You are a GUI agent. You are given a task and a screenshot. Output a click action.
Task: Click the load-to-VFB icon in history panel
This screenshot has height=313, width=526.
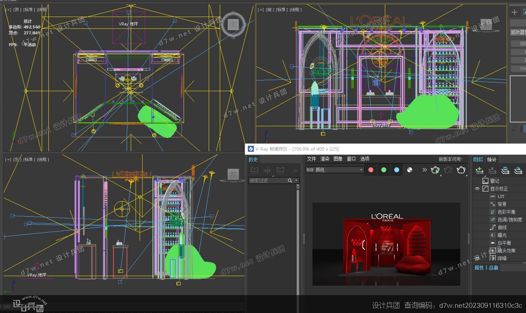[280, 170]
